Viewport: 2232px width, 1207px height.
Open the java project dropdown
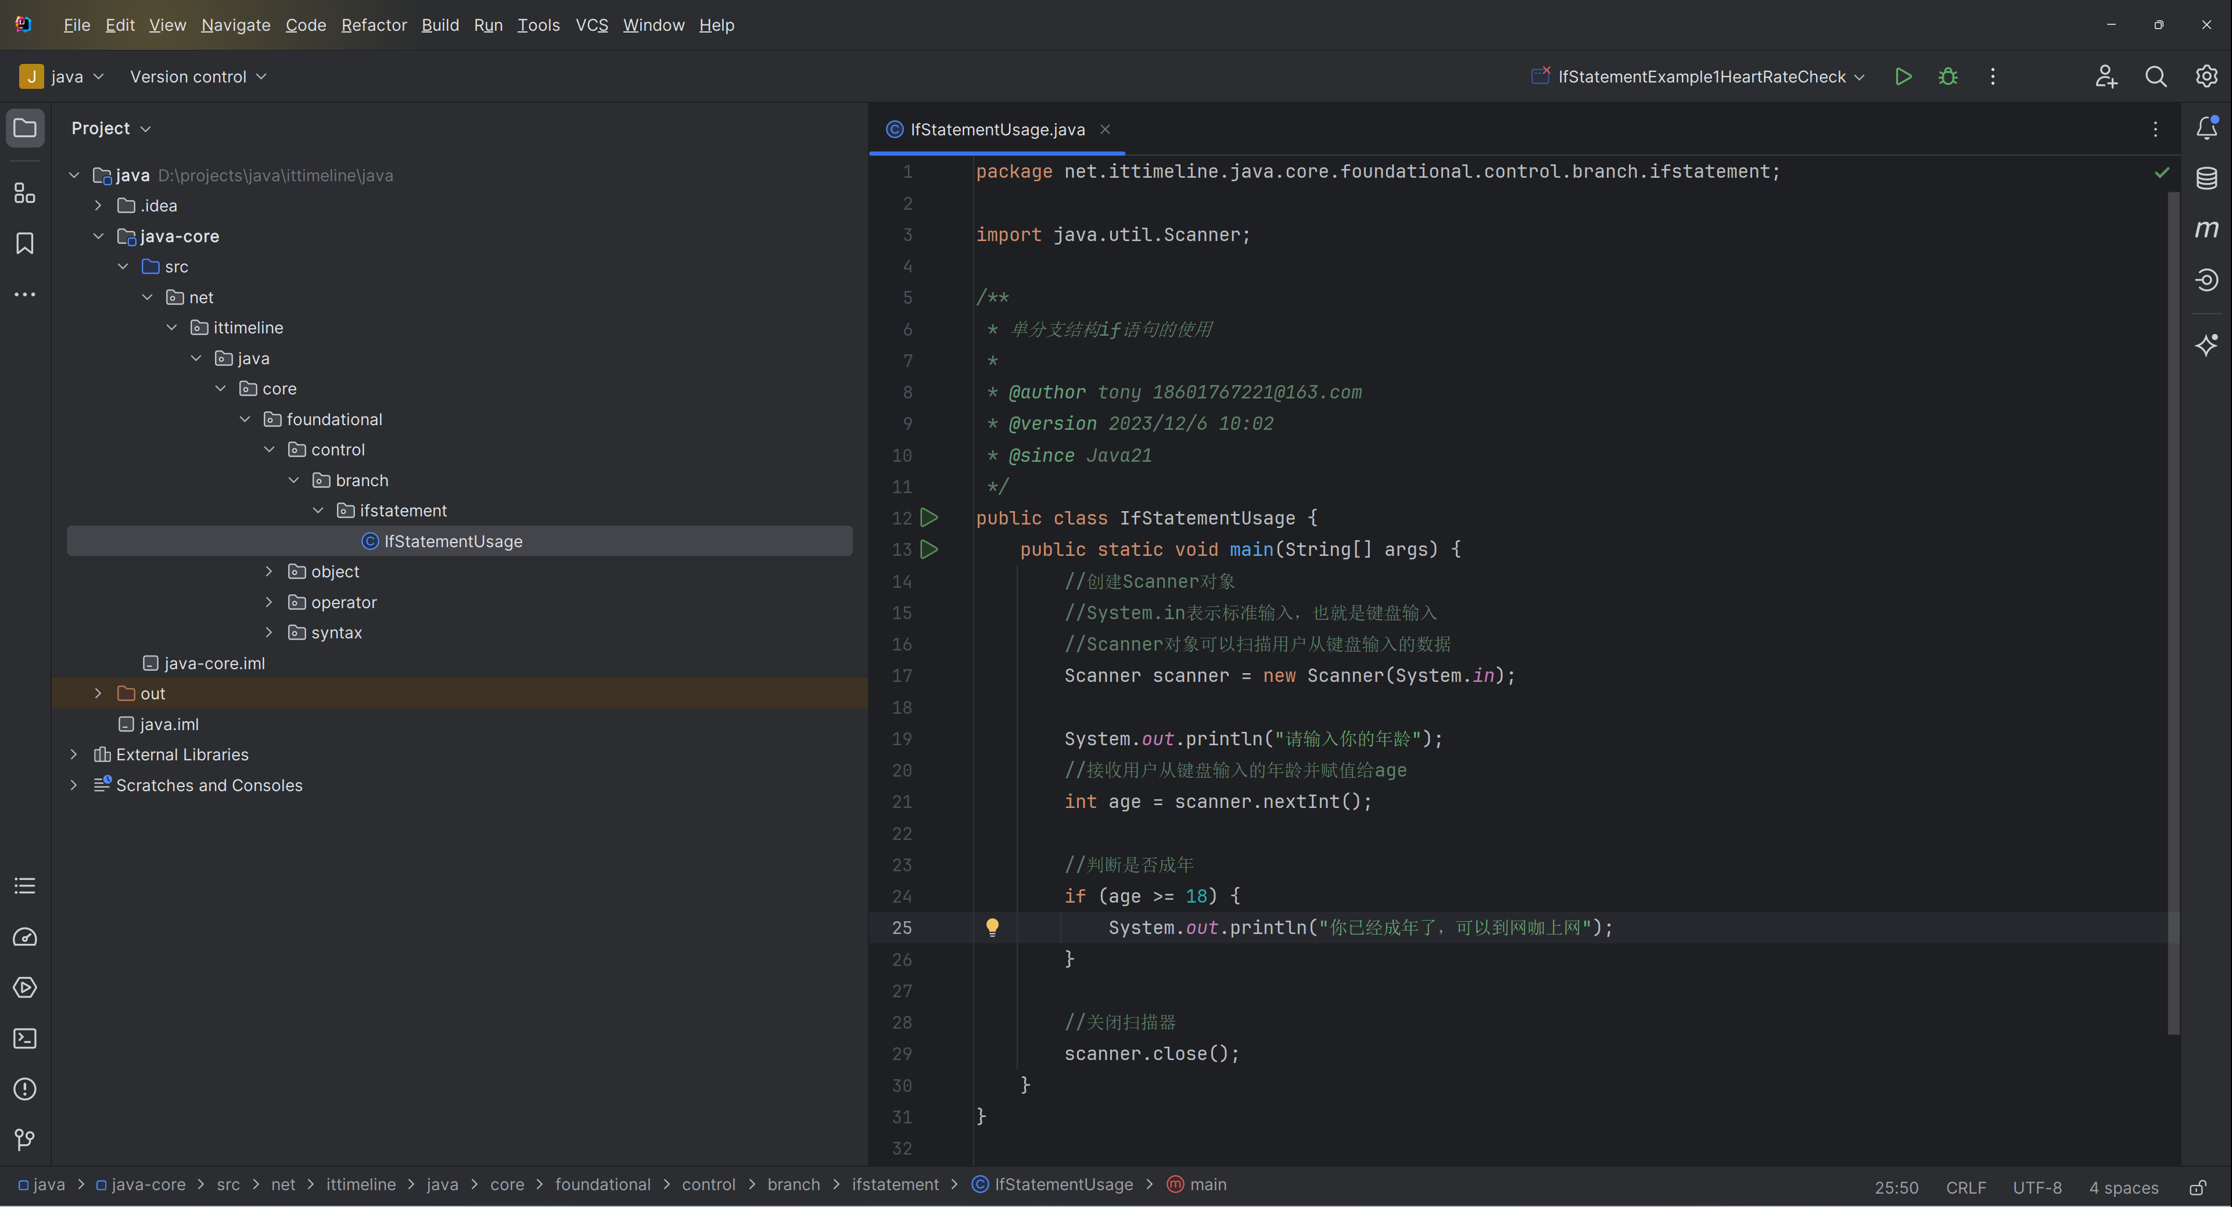point(62,76)
